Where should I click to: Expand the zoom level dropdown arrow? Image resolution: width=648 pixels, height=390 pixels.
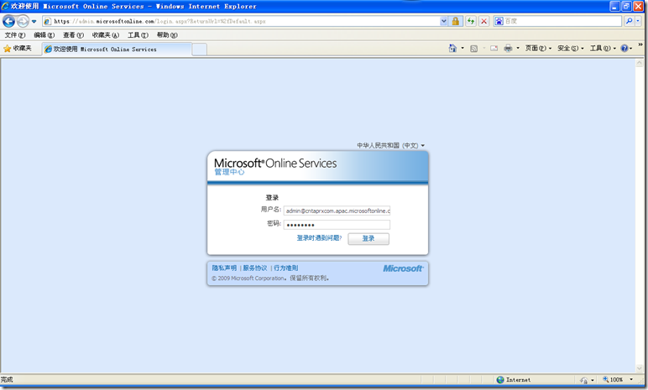(x=631, y=380)
